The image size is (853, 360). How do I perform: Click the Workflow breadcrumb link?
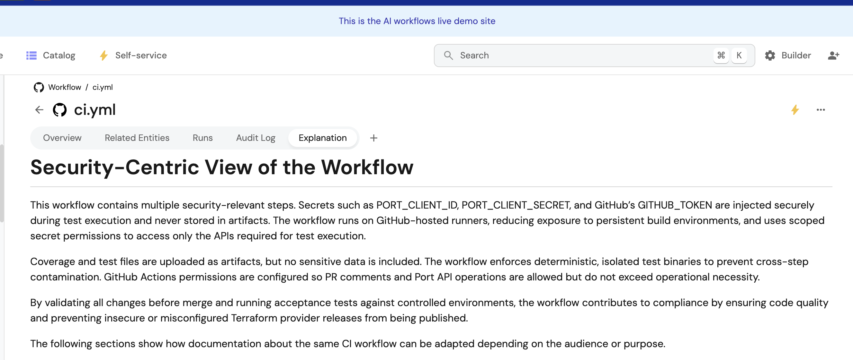tap(65, 87)
